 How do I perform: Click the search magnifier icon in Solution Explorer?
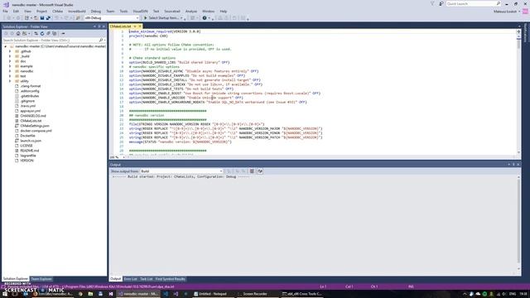point(101,41)
